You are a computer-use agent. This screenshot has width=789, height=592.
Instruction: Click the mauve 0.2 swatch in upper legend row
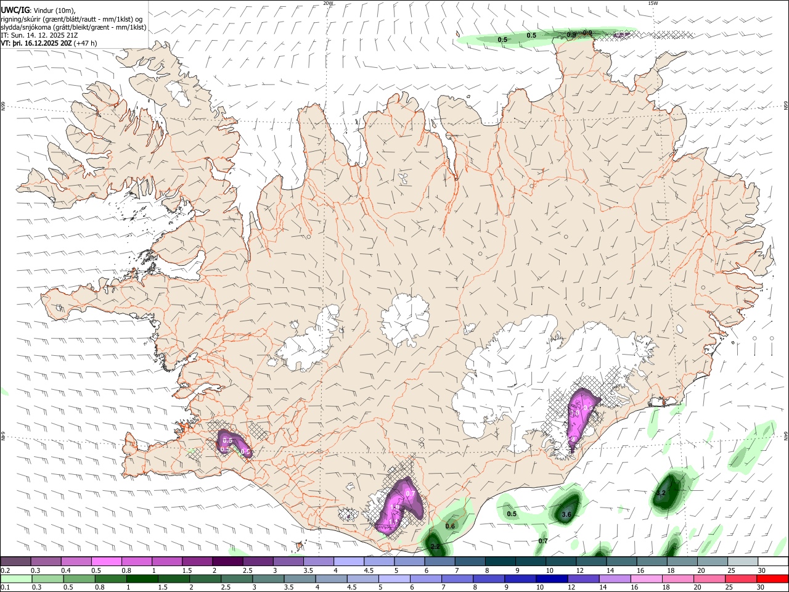tap(15, 561)
